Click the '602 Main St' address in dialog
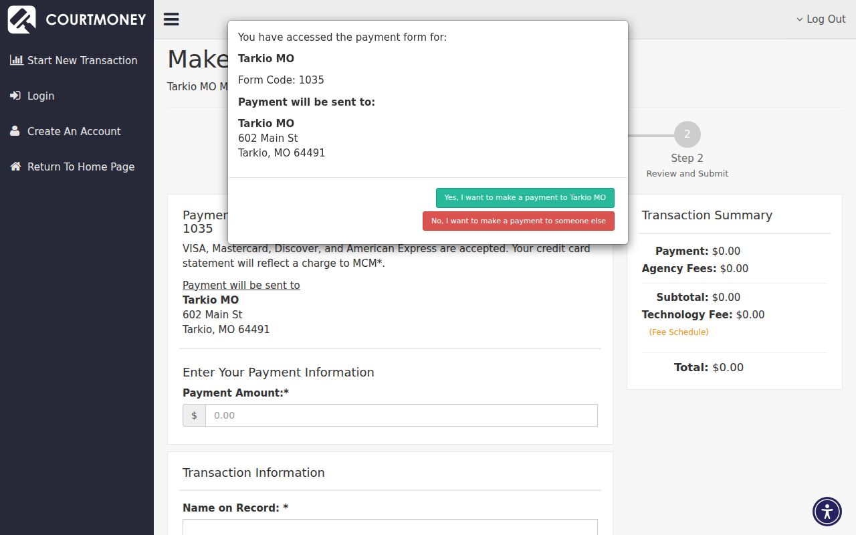This screenshot has width=856, height=535. (x=268, y=138)
